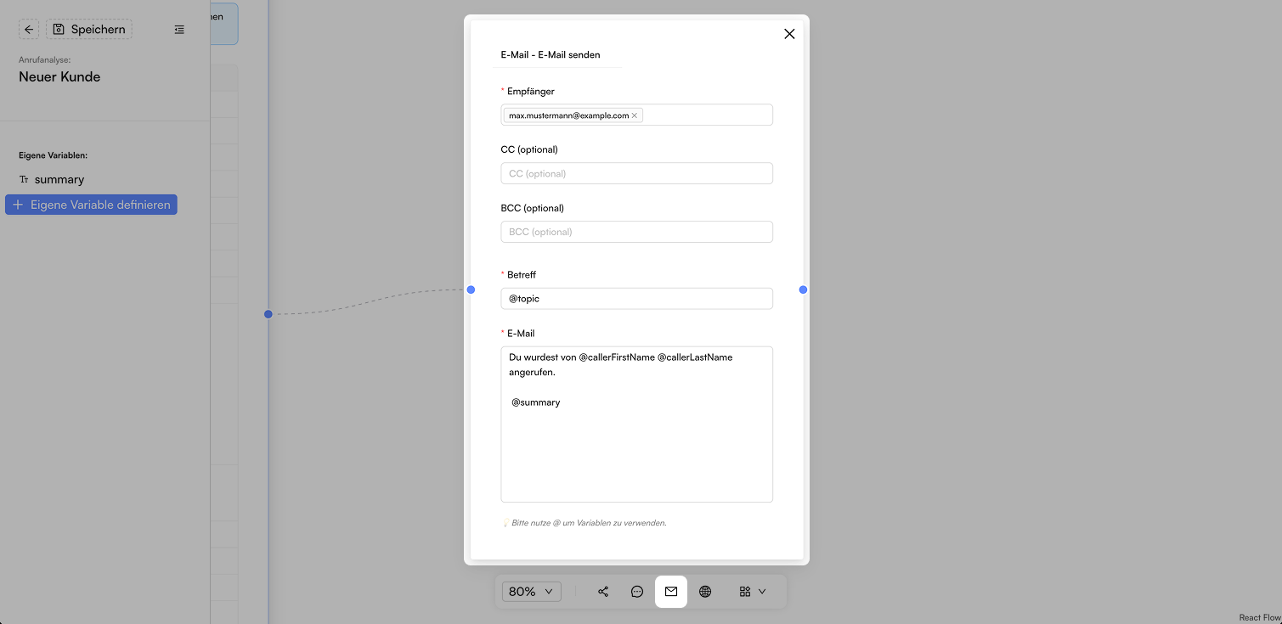Viewport: 1282px width, 624px height.
Task: Click the Neuer Kunde title
Action: click(x=59, y=77)
